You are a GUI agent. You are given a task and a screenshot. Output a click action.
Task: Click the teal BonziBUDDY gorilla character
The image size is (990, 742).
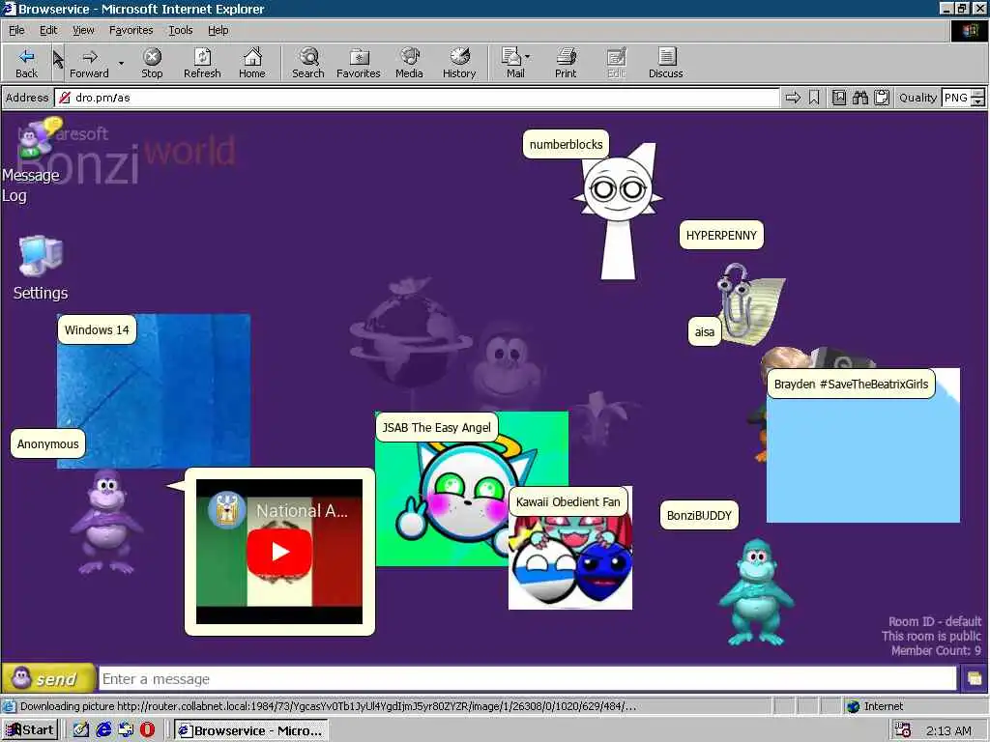click(x=756, y=592)
